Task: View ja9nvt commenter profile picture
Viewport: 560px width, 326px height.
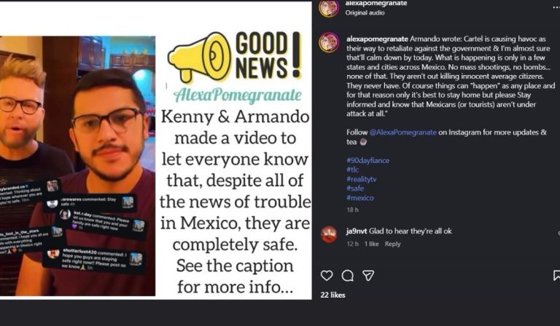Action: 329,234
